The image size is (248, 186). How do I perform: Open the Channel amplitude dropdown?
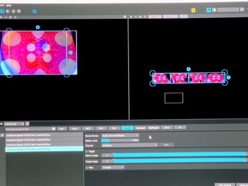click(129, 145)
